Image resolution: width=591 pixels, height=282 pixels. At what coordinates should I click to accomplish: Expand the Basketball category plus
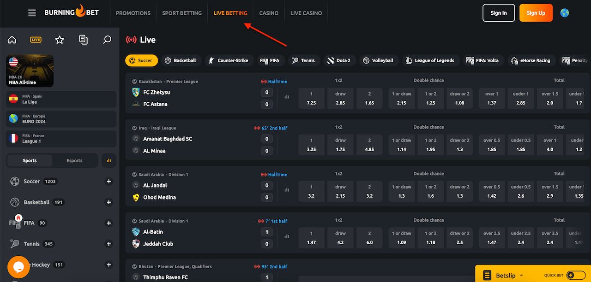[x=109, y=202]
